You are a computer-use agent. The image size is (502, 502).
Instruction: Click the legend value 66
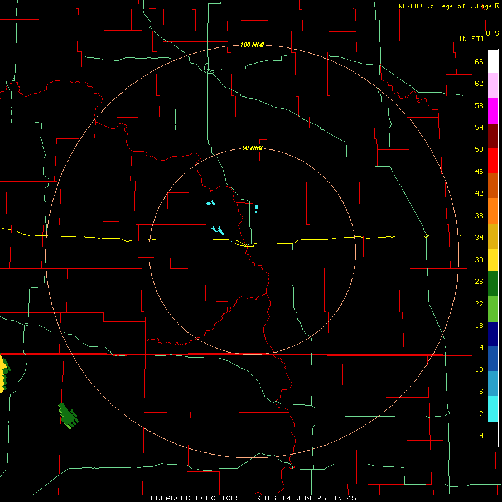479,61
